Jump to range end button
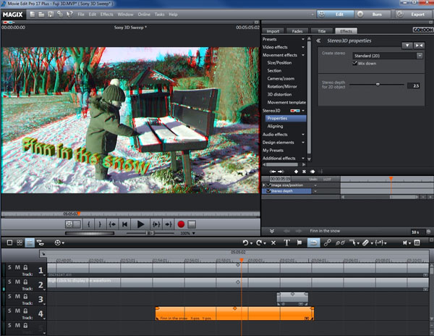 coord(169,224)
